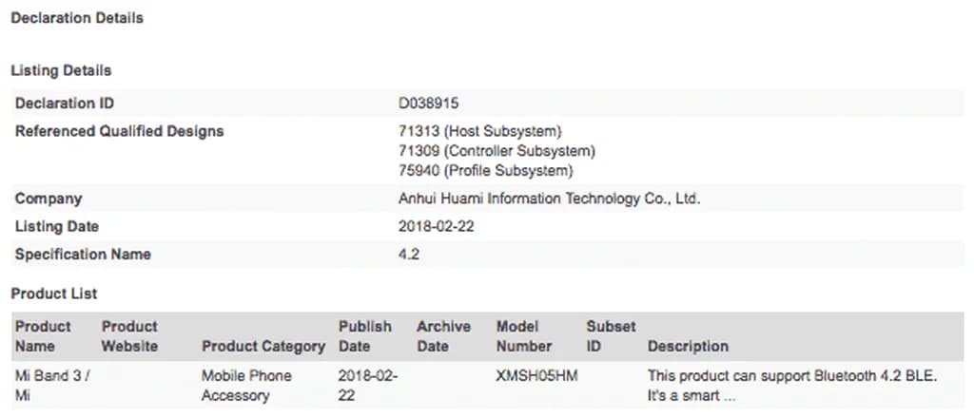
Task: Click the Product List section heading
Action: click(x=54, y=294)
